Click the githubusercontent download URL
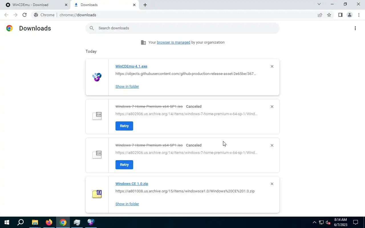The height and width of the screenshot is (228, 365). [x=186, y=74]
